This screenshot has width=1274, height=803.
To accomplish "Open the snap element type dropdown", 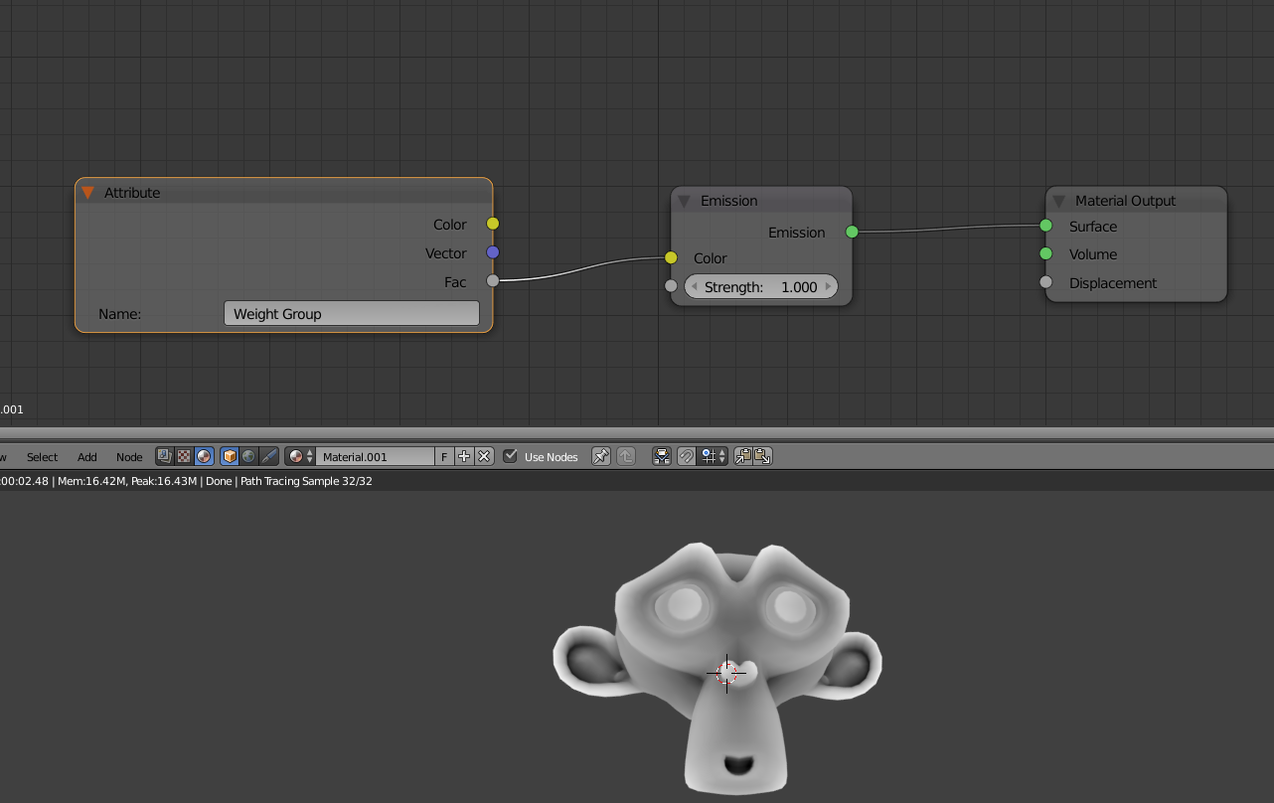I will pos(714,456).
